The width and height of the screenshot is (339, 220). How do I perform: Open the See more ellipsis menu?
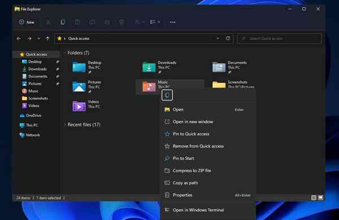click(172, 22)
